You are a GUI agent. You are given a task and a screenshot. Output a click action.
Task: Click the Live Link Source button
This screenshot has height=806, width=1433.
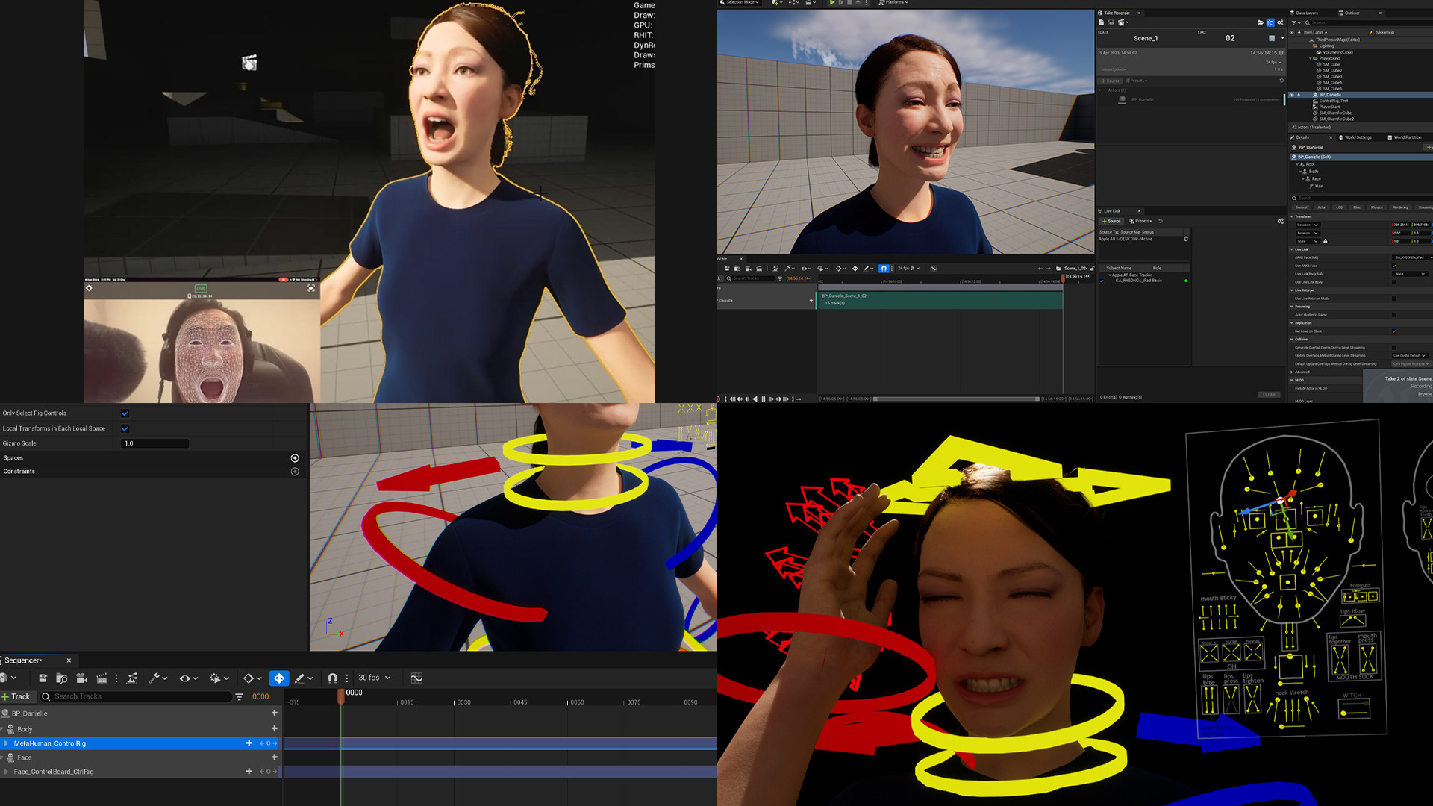tap(1111, 221)
